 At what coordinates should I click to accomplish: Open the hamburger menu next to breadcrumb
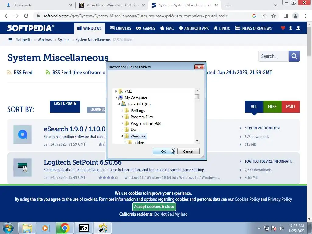(x=10, y=40)
